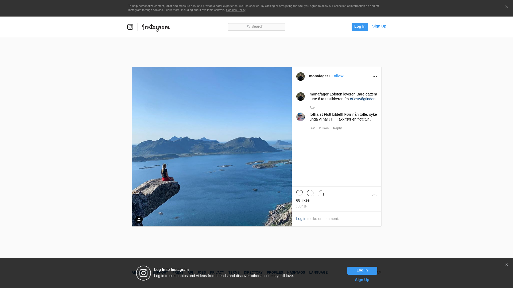Reply to lothalst's comment
The height and width of the screenshot is (288, 513).
tap(337, 128)
